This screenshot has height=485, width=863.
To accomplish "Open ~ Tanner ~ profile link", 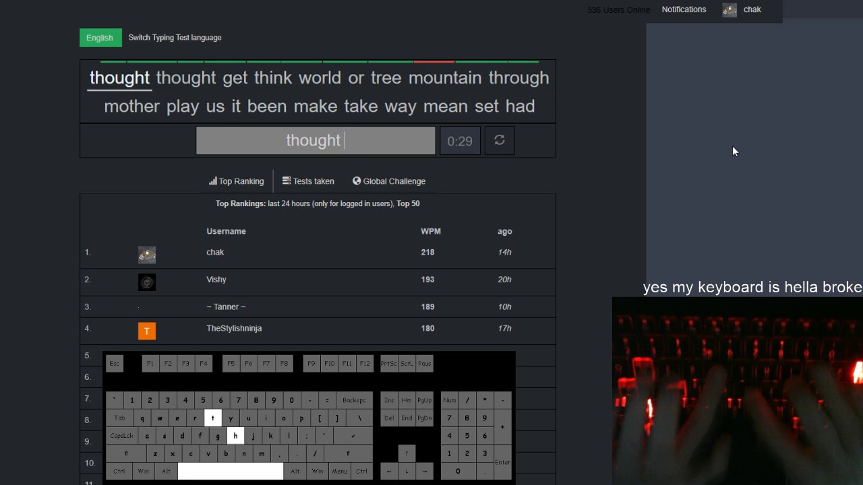I will point(226,306).
